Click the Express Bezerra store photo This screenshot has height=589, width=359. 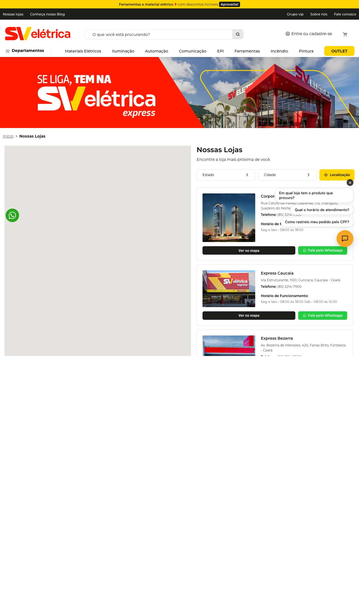click(x=229, y=346)
